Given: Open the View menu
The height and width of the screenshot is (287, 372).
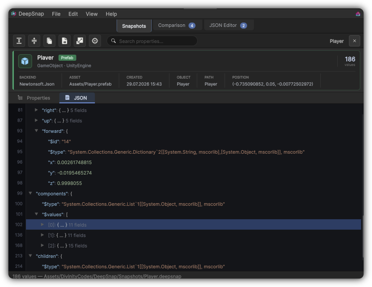Looking at the screenshot, I should click(x=91, y=14).
